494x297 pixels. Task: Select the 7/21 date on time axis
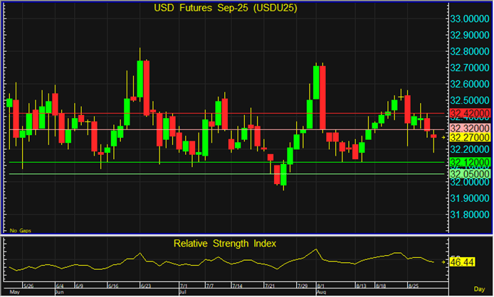(x=270, y=286)
